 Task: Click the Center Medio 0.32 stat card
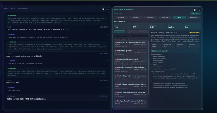157,26
